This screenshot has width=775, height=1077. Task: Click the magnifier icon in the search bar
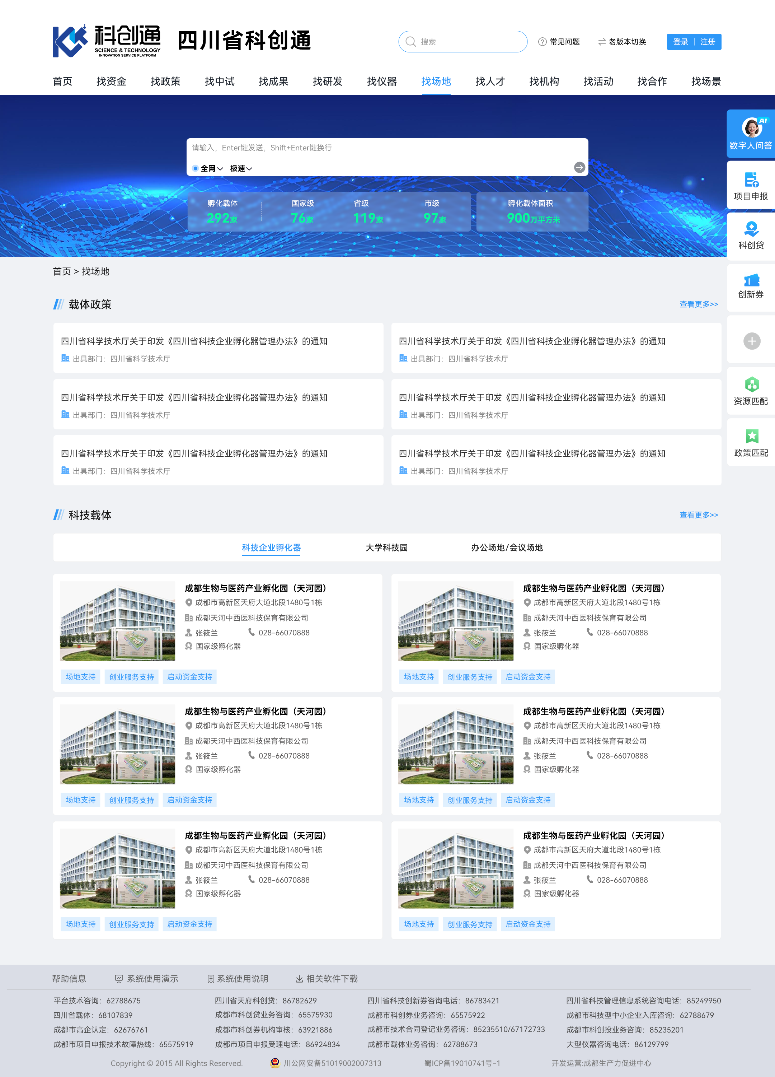click(411, 42)
